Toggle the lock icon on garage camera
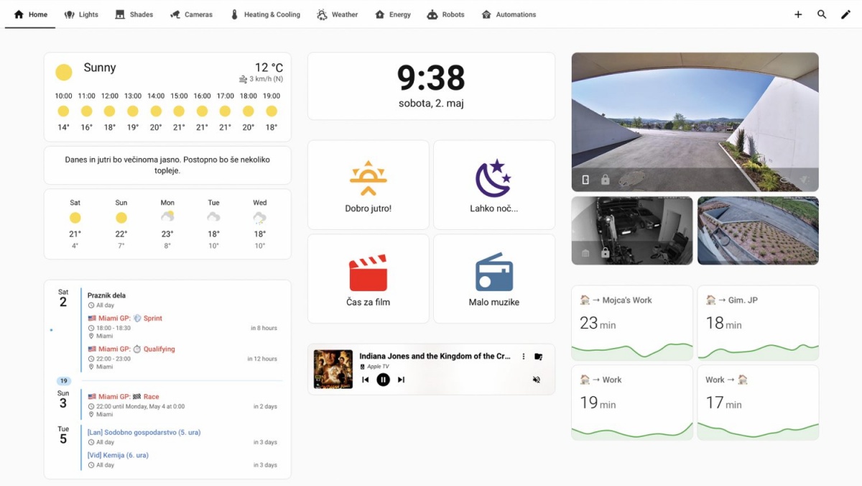862x486 pixels. tap(605, 253)
